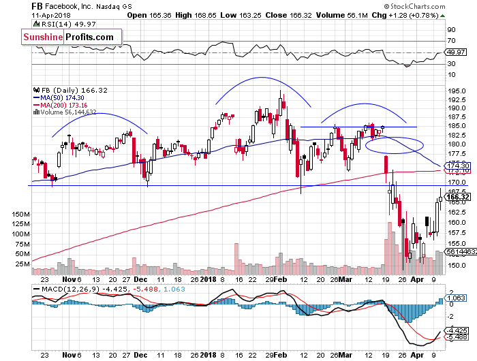Click the 2018 label on price date axis
Image resolution: width=477 pixels, height=361 pixels.
[x=208, y=279]
